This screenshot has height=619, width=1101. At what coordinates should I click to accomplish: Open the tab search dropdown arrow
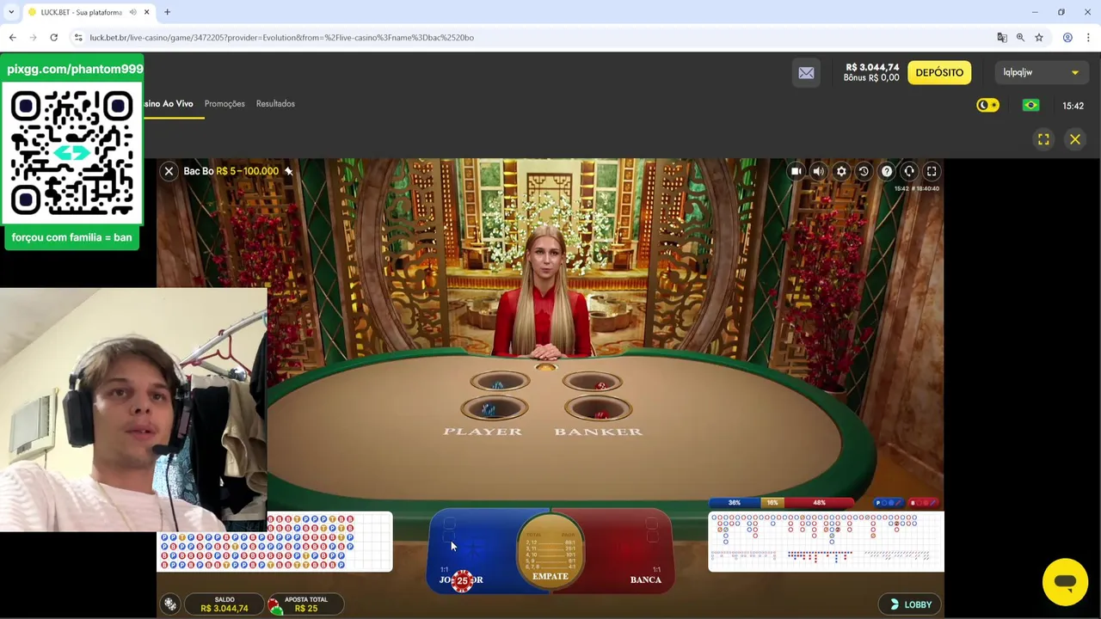(x=10, y=12)
